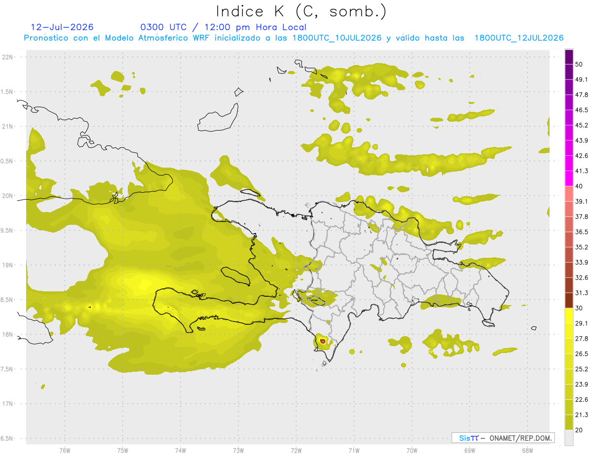Viewport: 592px width, 457px height.
Task: Click the '41.3' color scale value
Action: point(581,171)
